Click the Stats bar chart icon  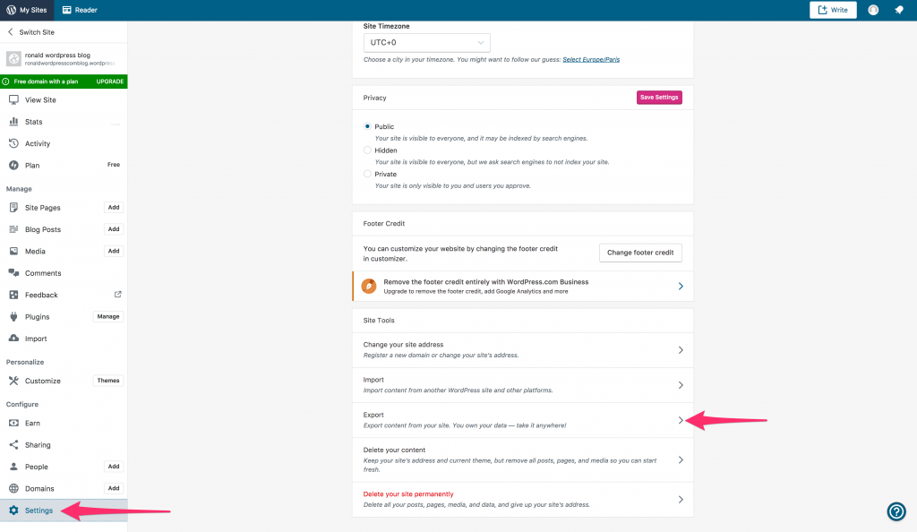tap(14, 122)
